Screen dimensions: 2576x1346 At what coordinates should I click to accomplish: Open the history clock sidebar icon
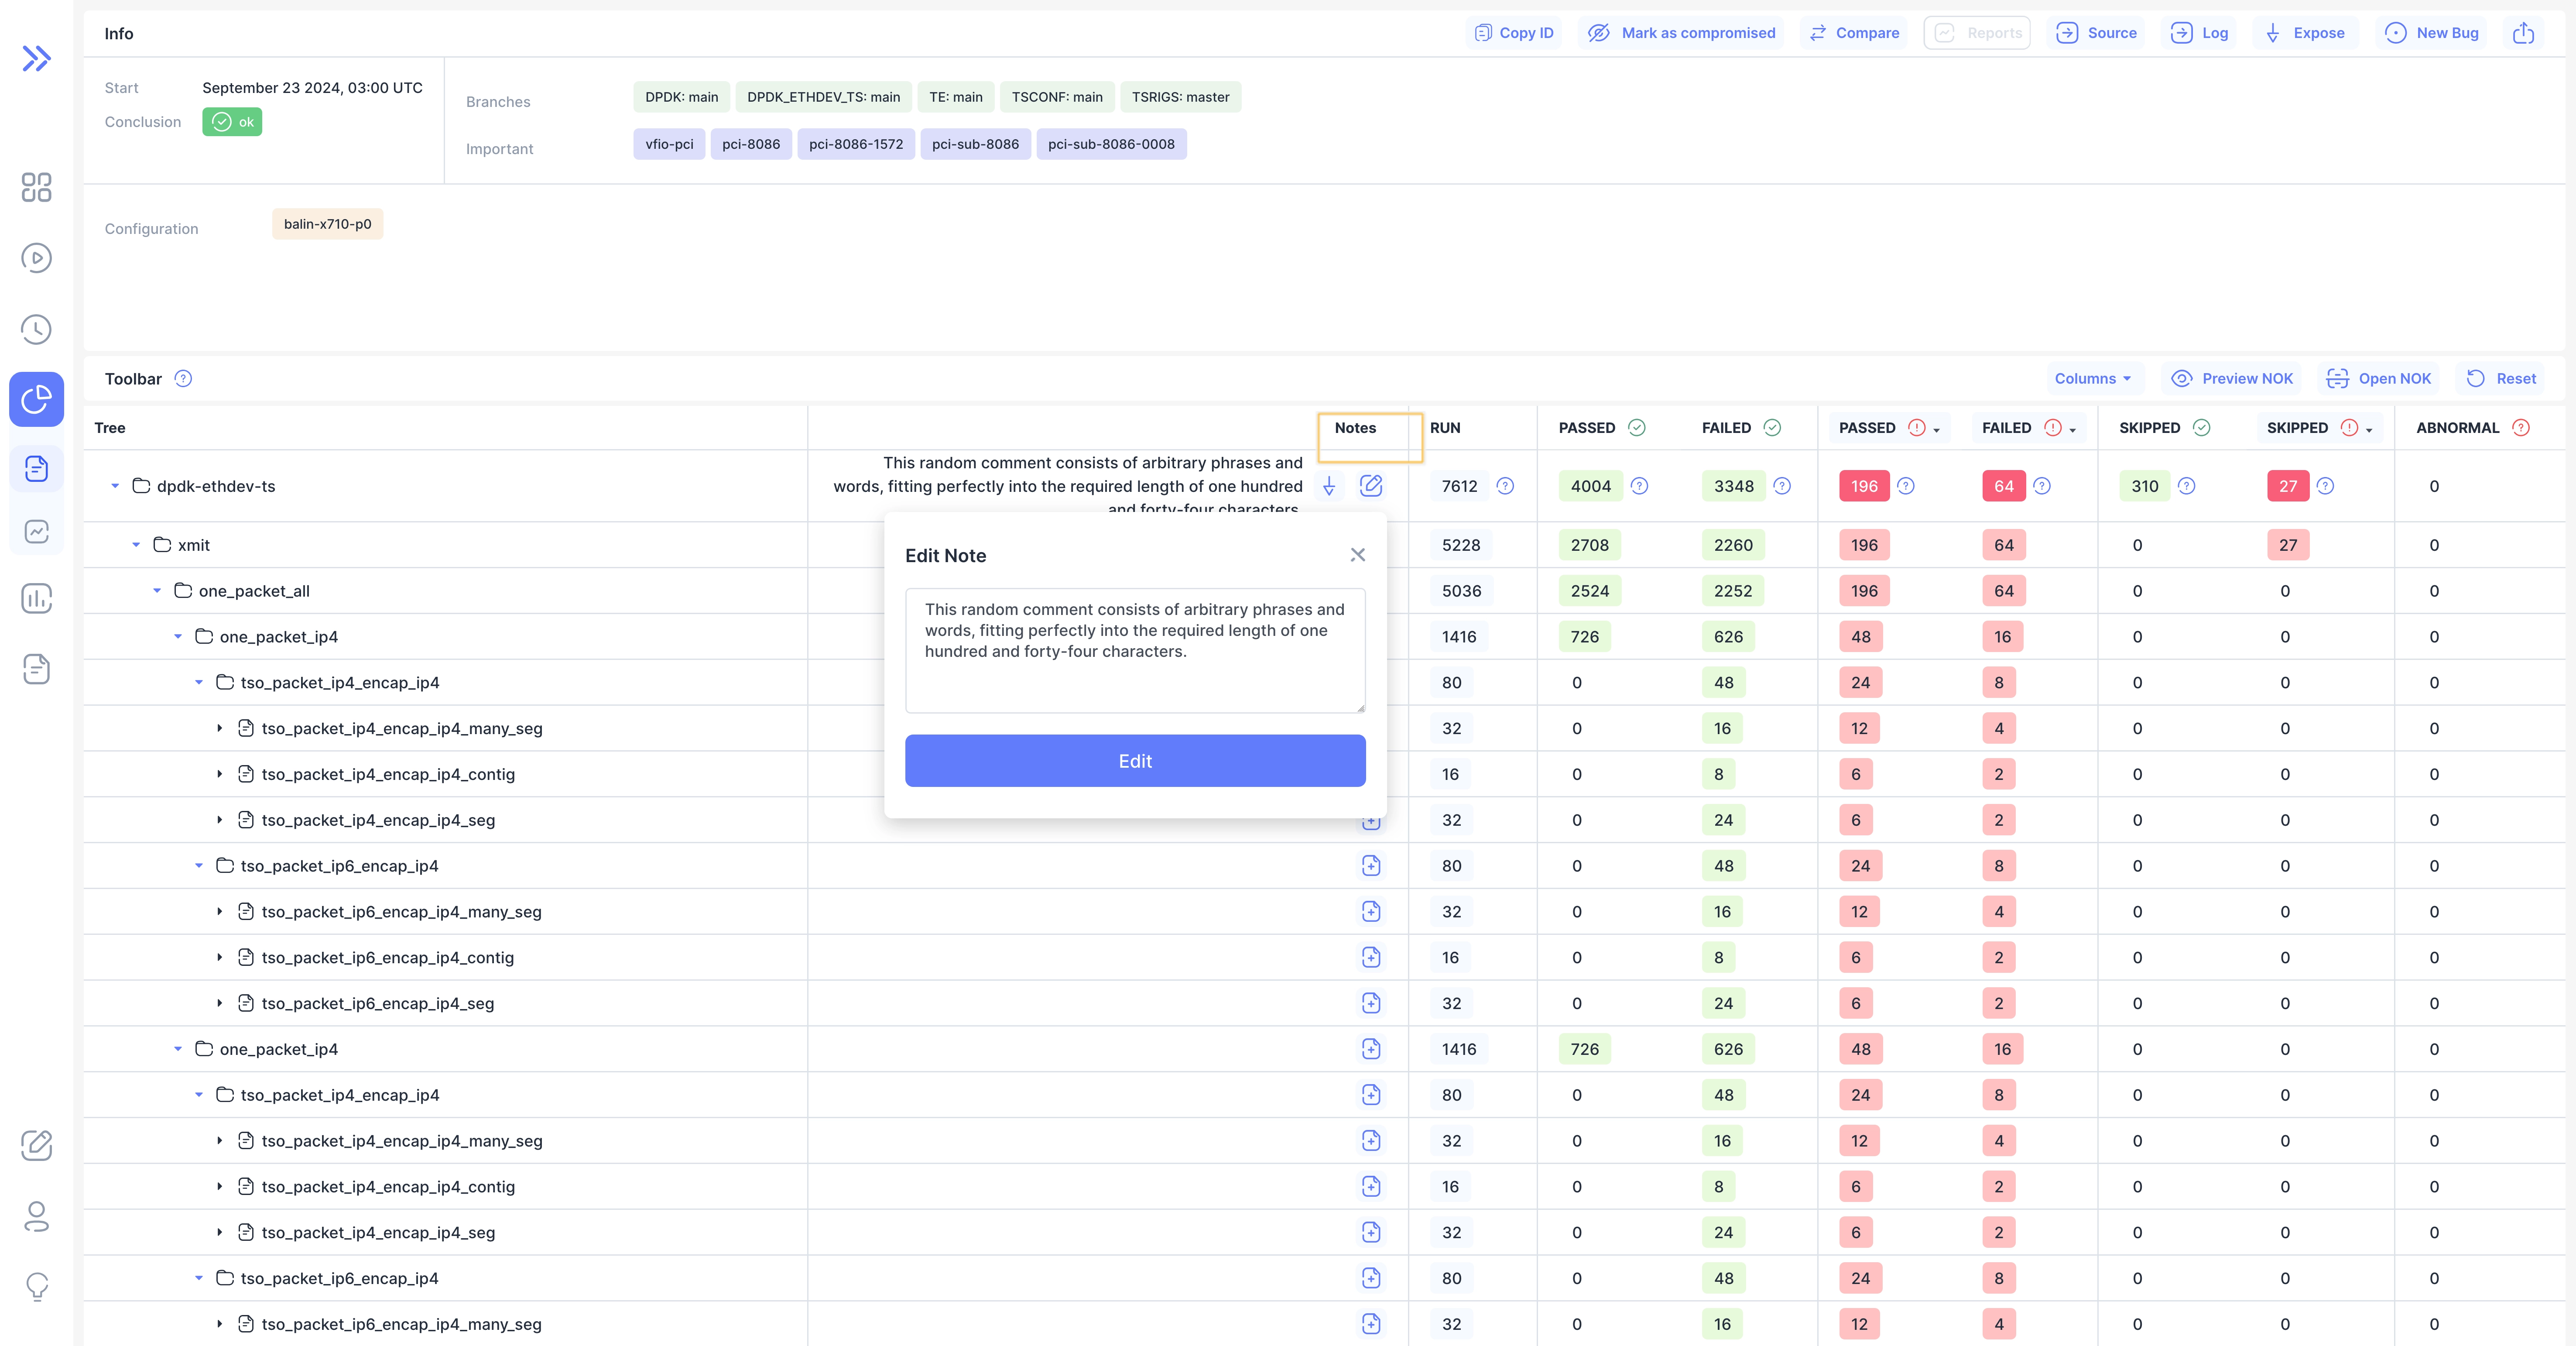[36, 329]
